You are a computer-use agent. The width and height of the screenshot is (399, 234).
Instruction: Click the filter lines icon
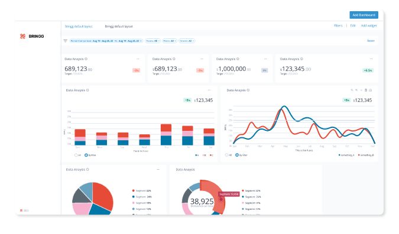(x=66, y=41)
